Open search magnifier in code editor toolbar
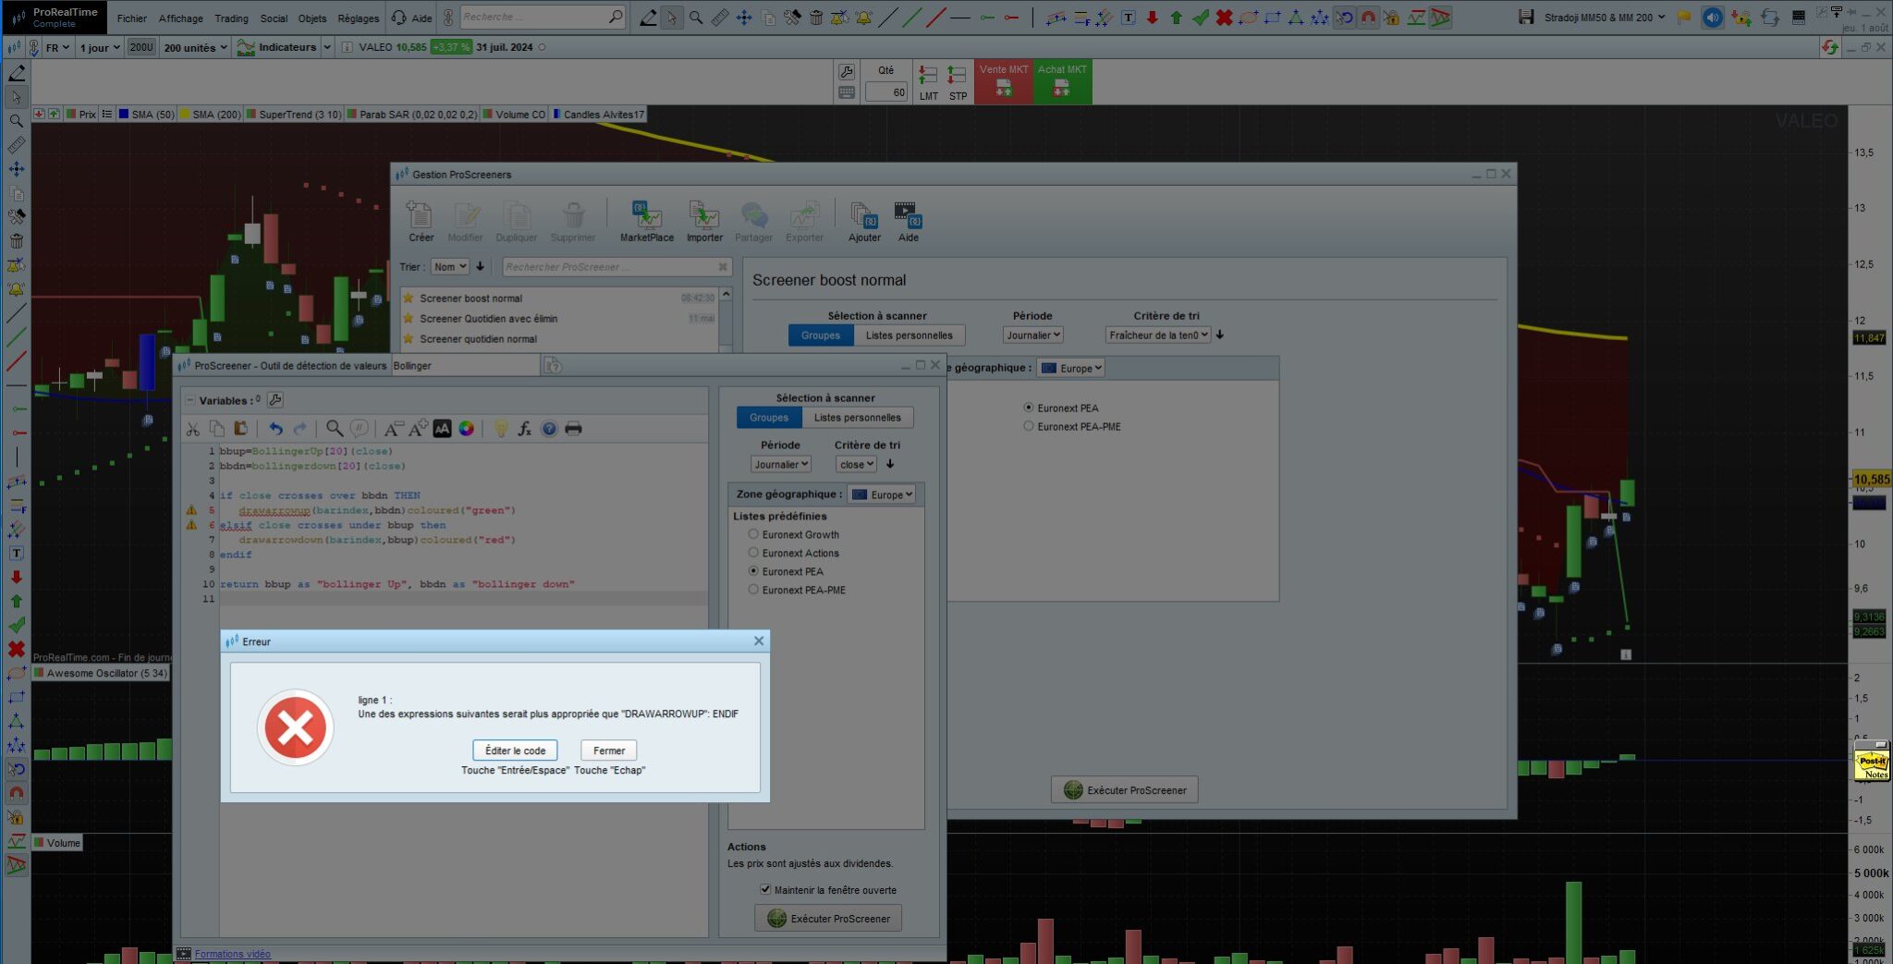This screenshot has width=1893, height=964. 335,429
